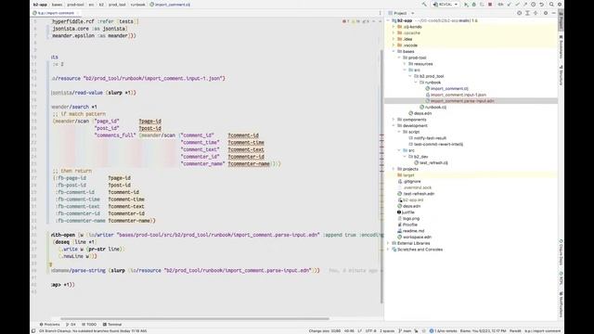Select workspace.edn file
594x334 pixels.
coord(414,237)
